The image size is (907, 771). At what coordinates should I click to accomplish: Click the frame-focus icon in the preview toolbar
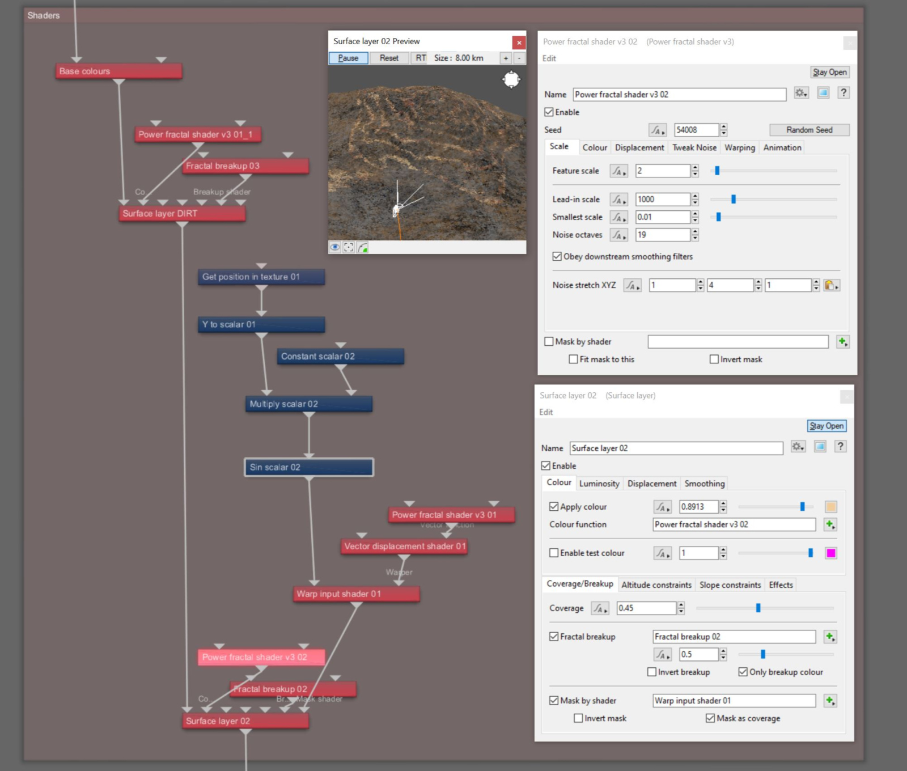349,247
